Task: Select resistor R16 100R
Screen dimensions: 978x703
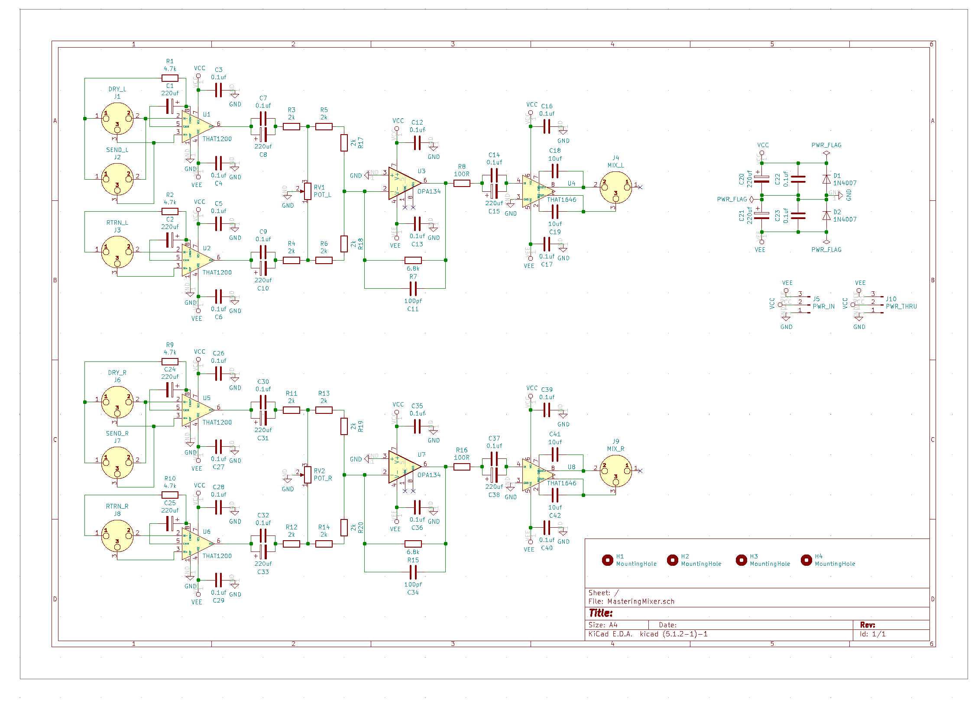Action: pyautogui.click(x=462, y=467)
